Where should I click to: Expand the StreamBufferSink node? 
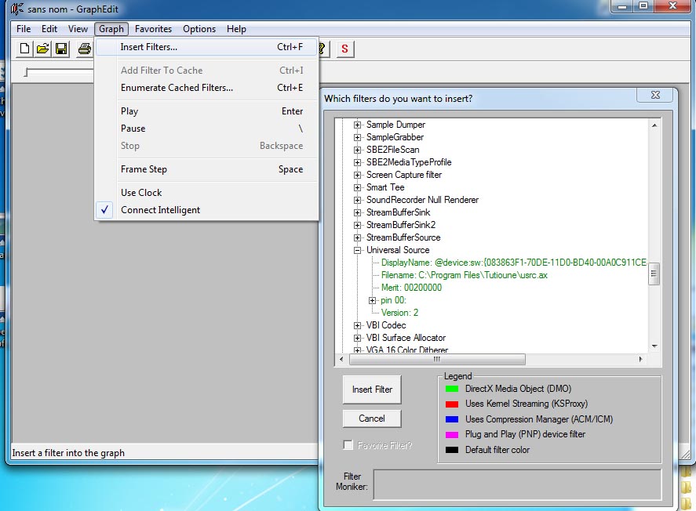(x=357, y=212)
